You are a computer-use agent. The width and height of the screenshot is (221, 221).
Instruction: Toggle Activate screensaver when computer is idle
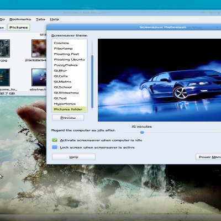pyautogui.click(x=55, y=140)
